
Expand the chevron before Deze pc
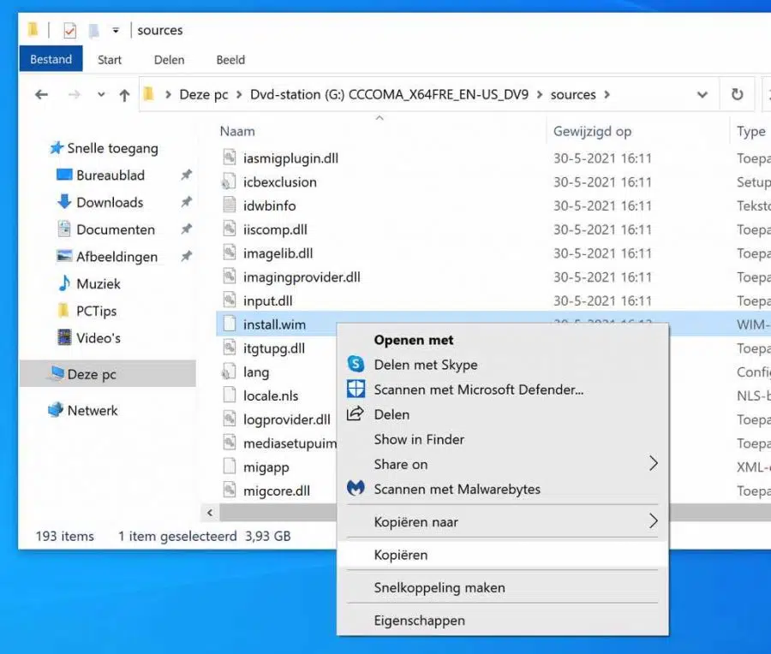168,94
